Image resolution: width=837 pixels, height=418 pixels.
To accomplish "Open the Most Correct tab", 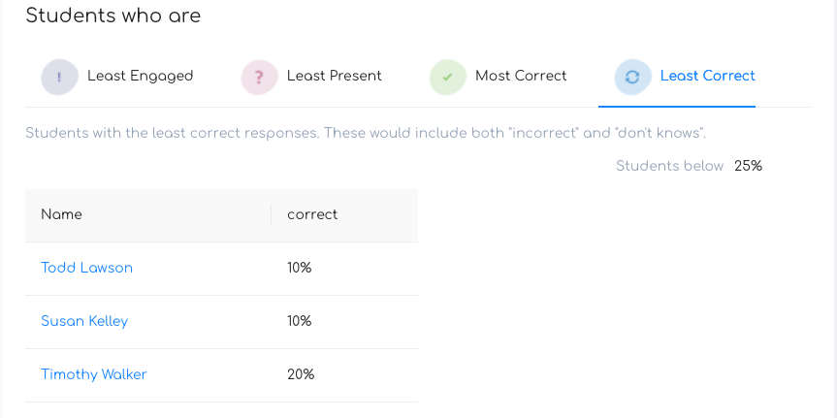I will (521, 76).
